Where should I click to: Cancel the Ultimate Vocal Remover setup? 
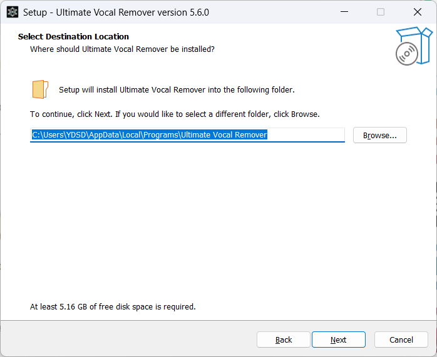(401, 339)
